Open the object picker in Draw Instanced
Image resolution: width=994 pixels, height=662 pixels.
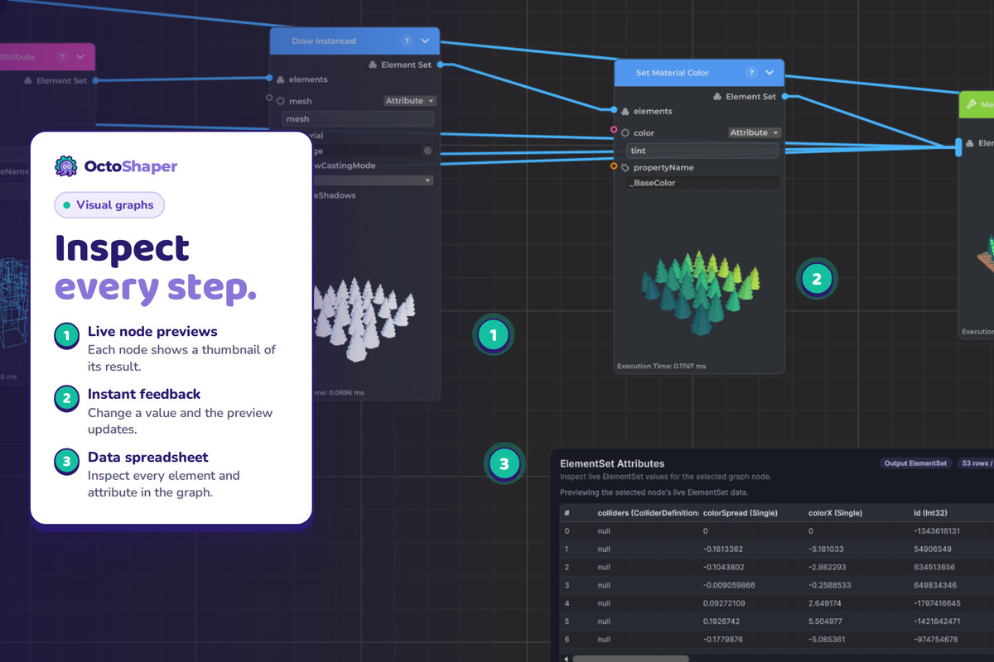click(x=427, y=151)
